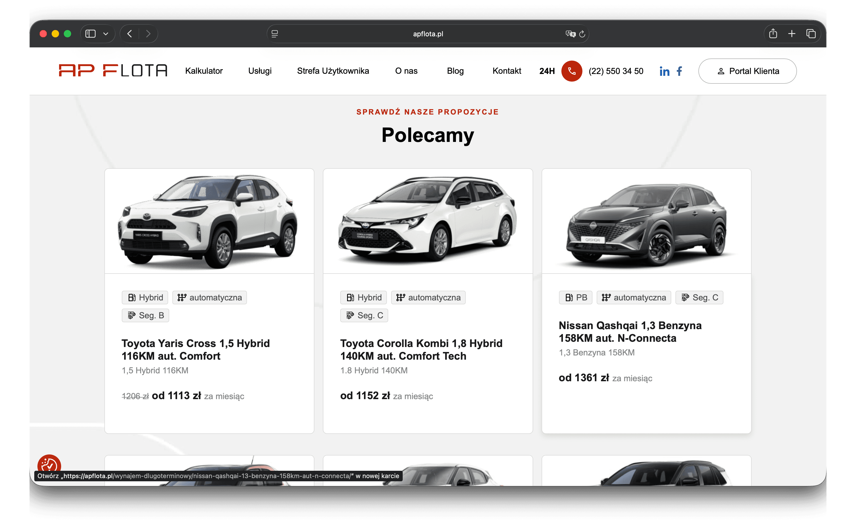Click the automatyczna tag on Corolla Kombi card
The height and width of the screenshot is (525, 856).
tap(428, 298)
